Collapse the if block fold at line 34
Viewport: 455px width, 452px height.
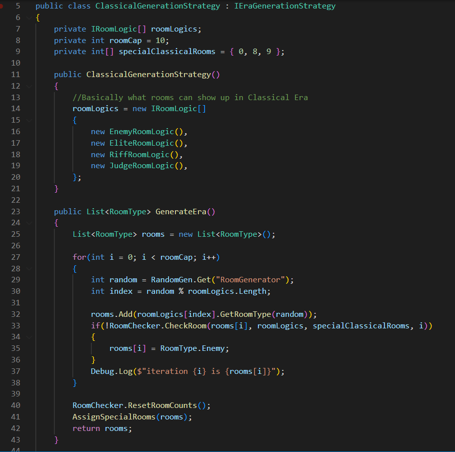[29, 337]
